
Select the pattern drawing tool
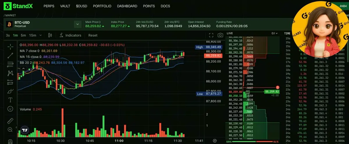(10, 73)
